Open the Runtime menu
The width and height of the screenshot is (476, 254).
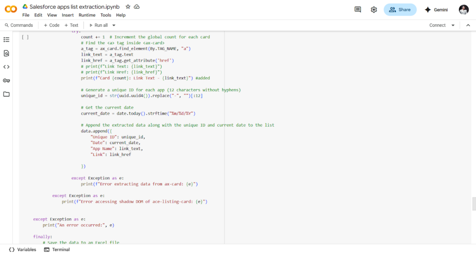[87, 15]
